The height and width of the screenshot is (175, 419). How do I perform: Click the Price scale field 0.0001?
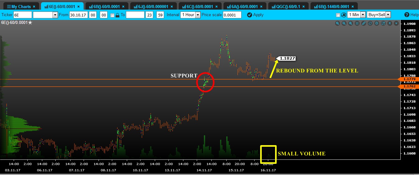click(232, 15)
